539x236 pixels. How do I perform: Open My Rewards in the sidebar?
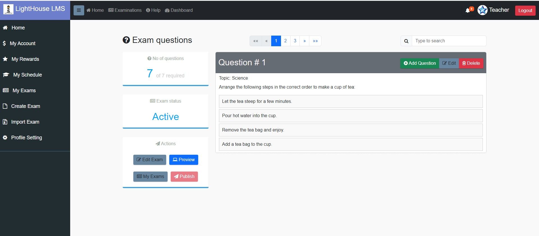click(x=25, y=59)
